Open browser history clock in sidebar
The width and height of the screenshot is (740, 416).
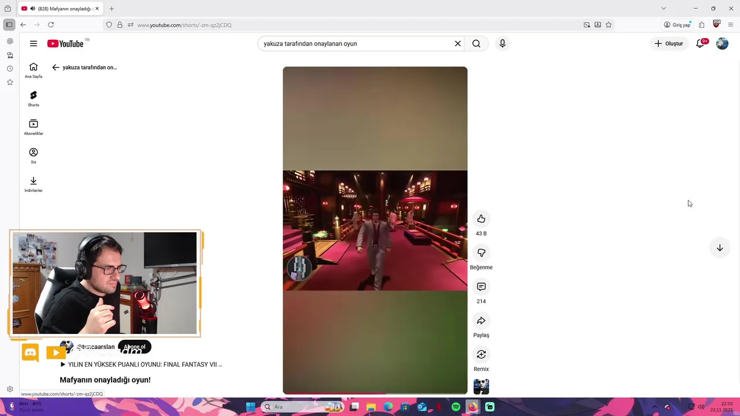point(10,69)
